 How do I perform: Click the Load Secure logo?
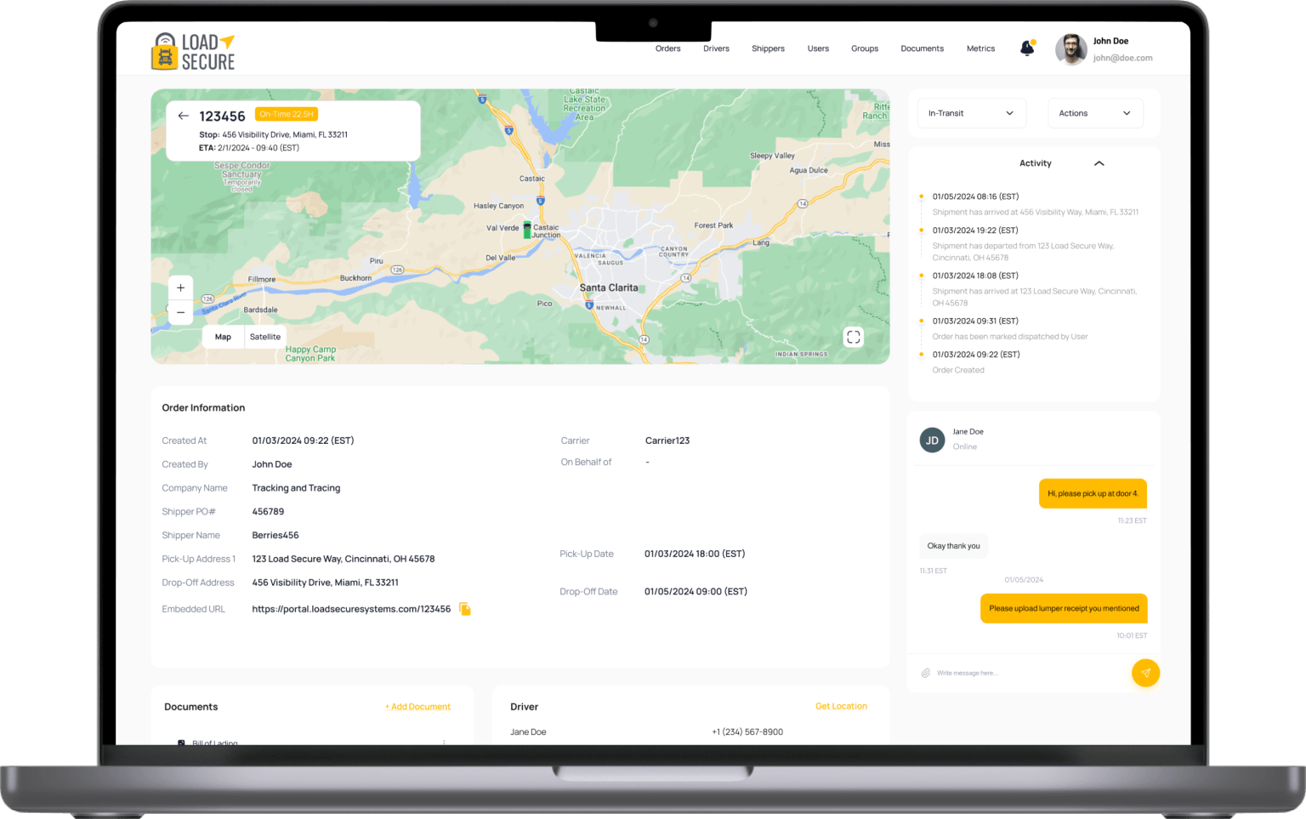coord(192,49)
